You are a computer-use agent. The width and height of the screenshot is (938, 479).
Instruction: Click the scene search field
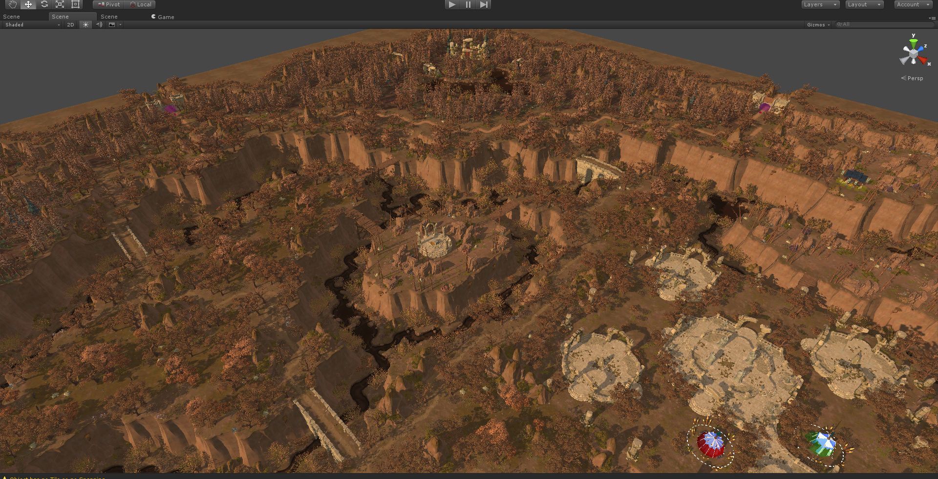[884, 24]
